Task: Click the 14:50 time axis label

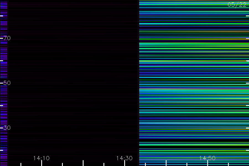Action: pyautogui.click(x=207, y=158)
